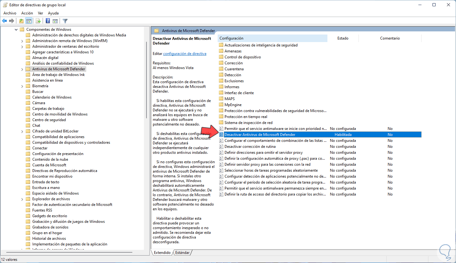Select Definir la ruta de acceso del directorio policy
The image size is (456, 263).
pos(275,194)
